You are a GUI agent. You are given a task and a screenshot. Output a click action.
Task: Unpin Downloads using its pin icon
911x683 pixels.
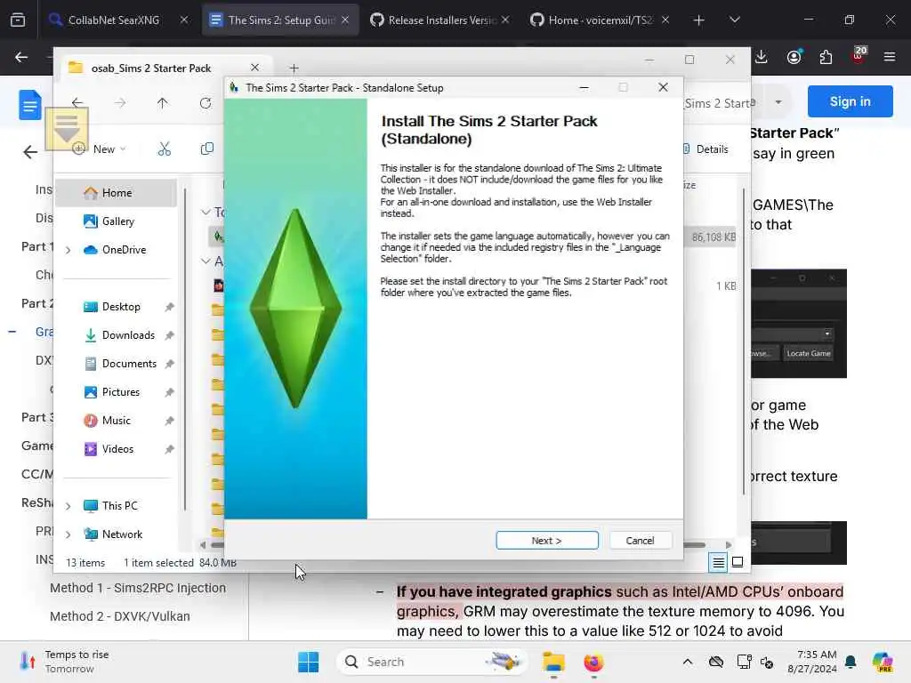coord(169,335)
